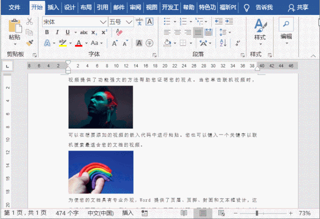Open the 文件 File tab
This screenshot has width=320, height=219.
15,7
